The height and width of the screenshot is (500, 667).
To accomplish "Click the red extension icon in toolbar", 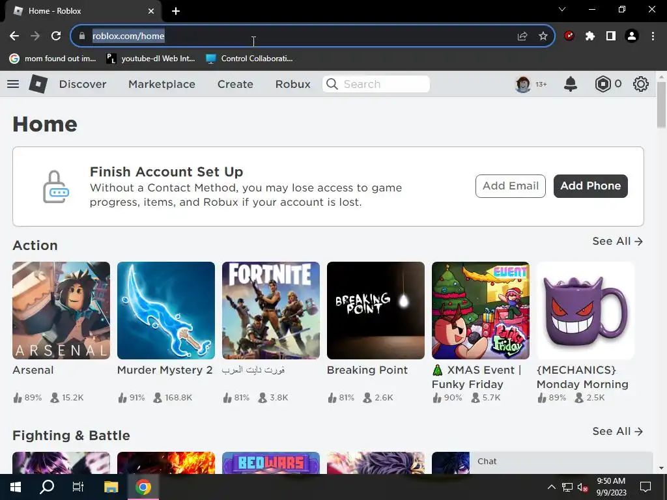I will [569, 36].
